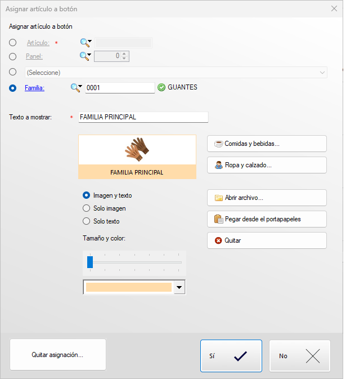Choose the Solo imagen display option

pyautogui.click(x=87, y=208)
